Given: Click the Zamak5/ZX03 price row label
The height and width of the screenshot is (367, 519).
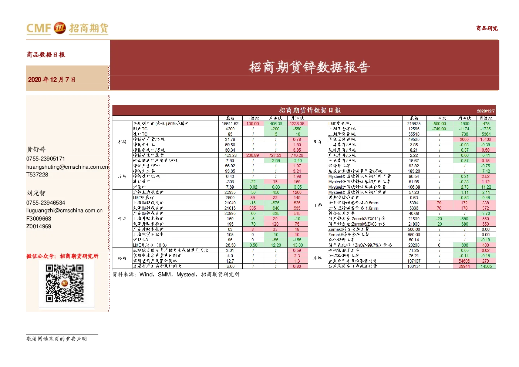Looking at the screenshot, I should coord(357,224).
